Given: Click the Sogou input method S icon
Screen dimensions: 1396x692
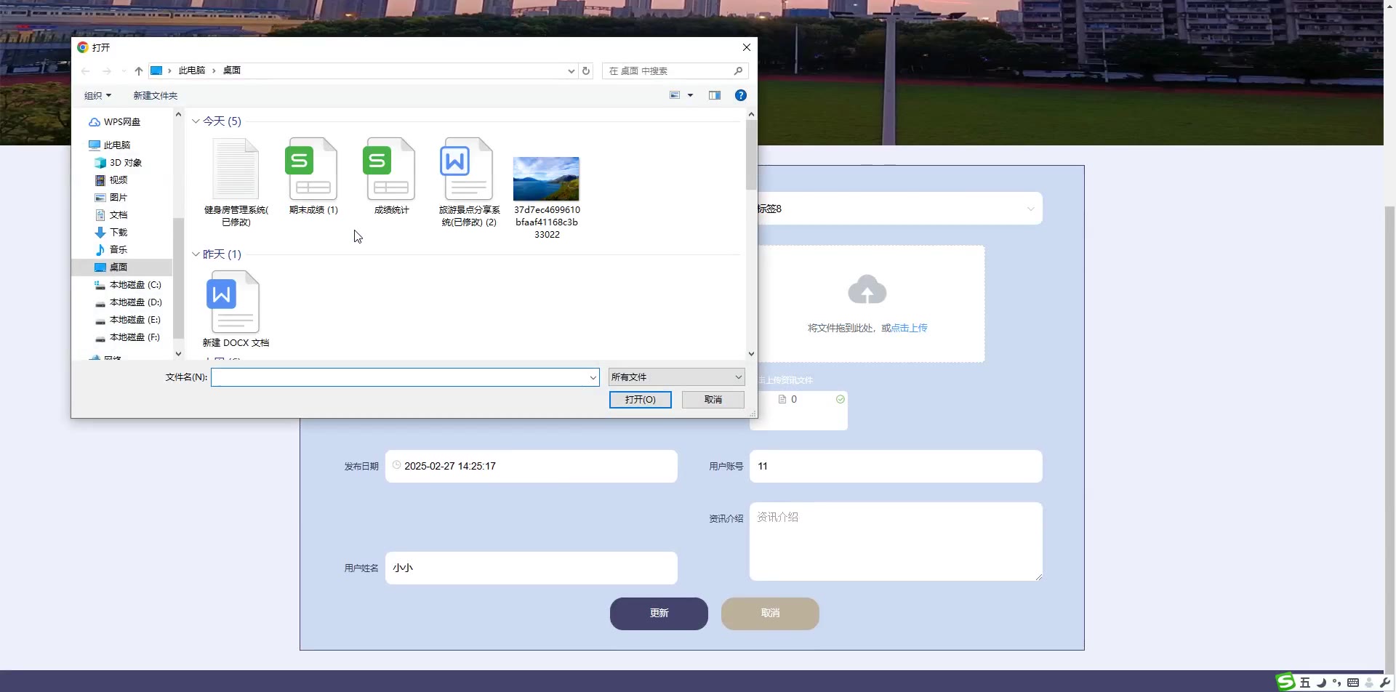Looking at the screenshot, I should pyautogui.click(x=1285, y=682).
